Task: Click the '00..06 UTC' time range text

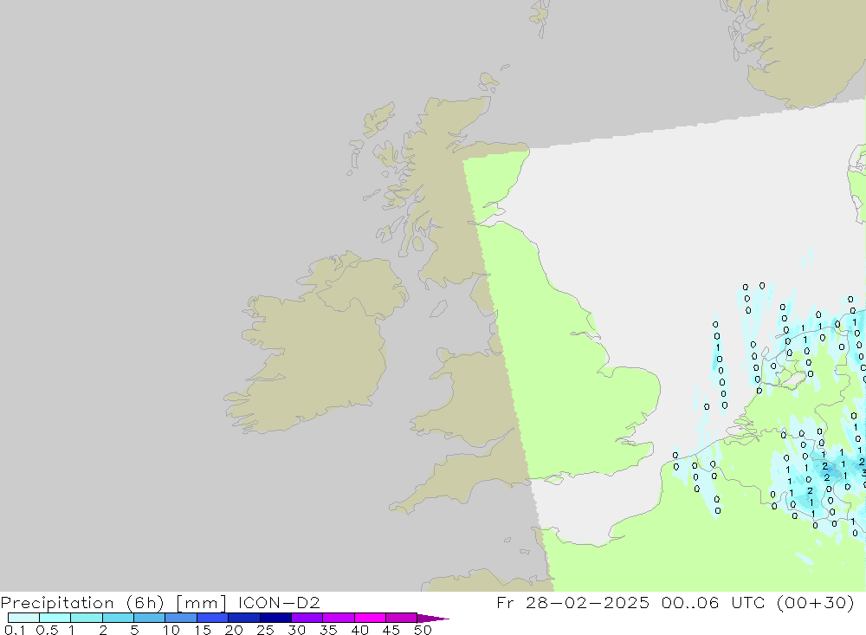Action: pyautogui.click(x=714, y=602)
